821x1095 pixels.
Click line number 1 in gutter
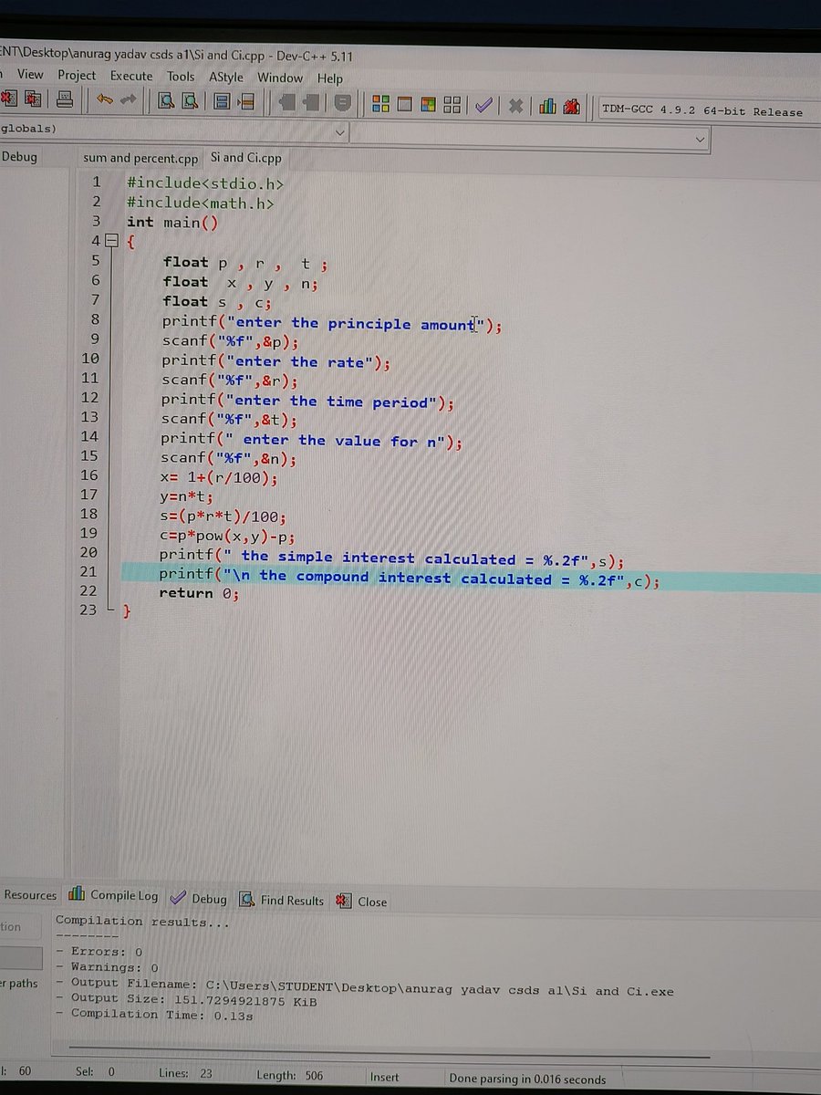96,182
